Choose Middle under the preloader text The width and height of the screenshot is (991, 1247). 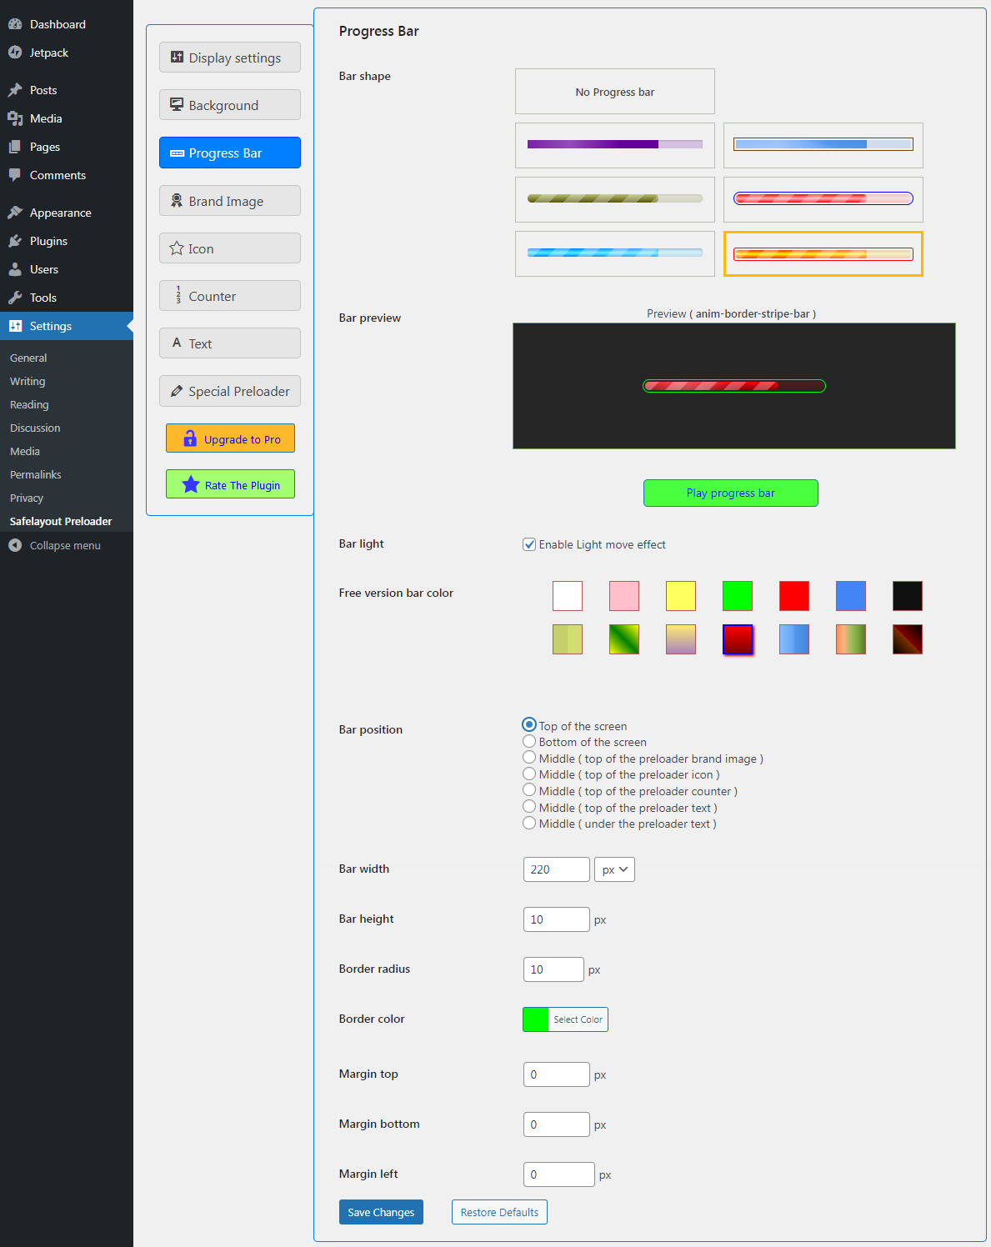529,823
